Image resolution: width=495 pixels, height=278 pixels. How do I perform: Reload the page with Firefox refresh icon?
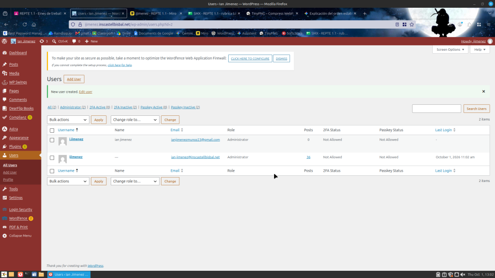[x=25, y=24]
